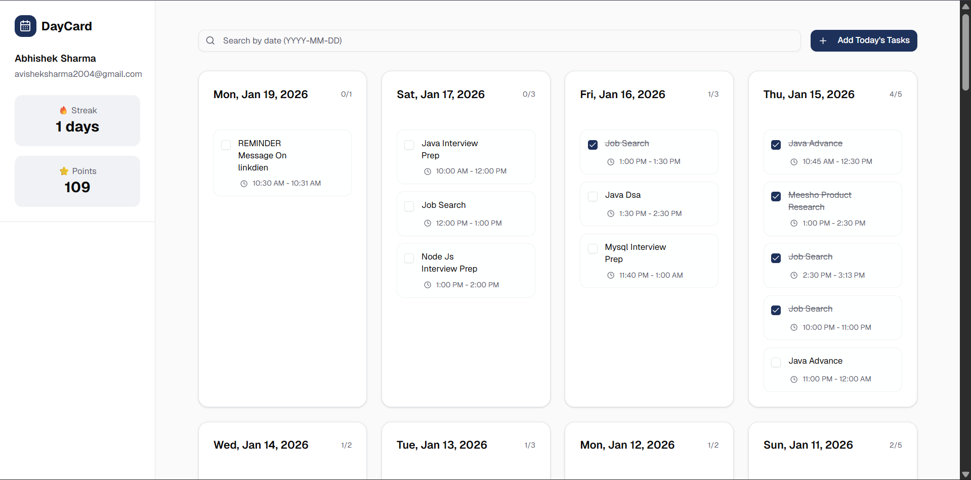The width and height of the screenshot is (971, 480).
Task: Click clock icon next to 10:30 AM - 10:31 AM
Action: click(x=244, y=184)
